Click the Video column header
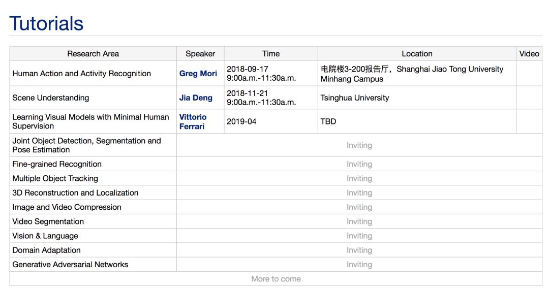 click(x=529, y=54)
